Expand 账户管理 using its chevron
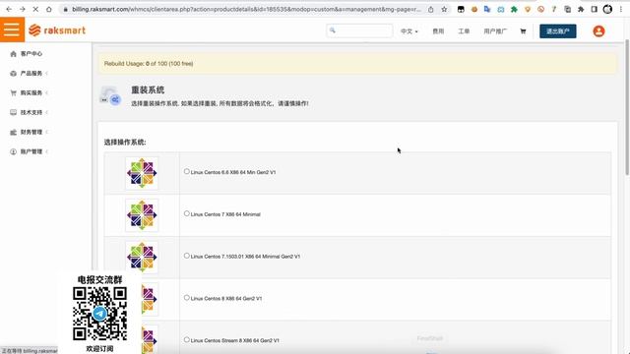The height and width of the screenshot is (354, 630). point(47,151)
